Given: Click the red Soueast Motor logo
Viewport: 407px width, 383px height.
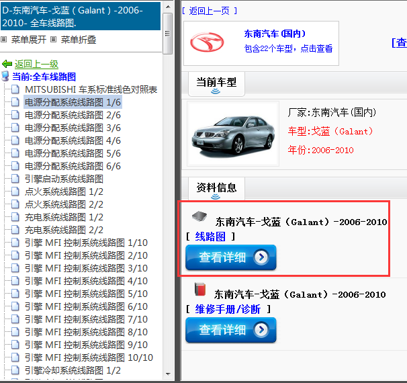Looking at the screenshot, I should click(207, 42).
